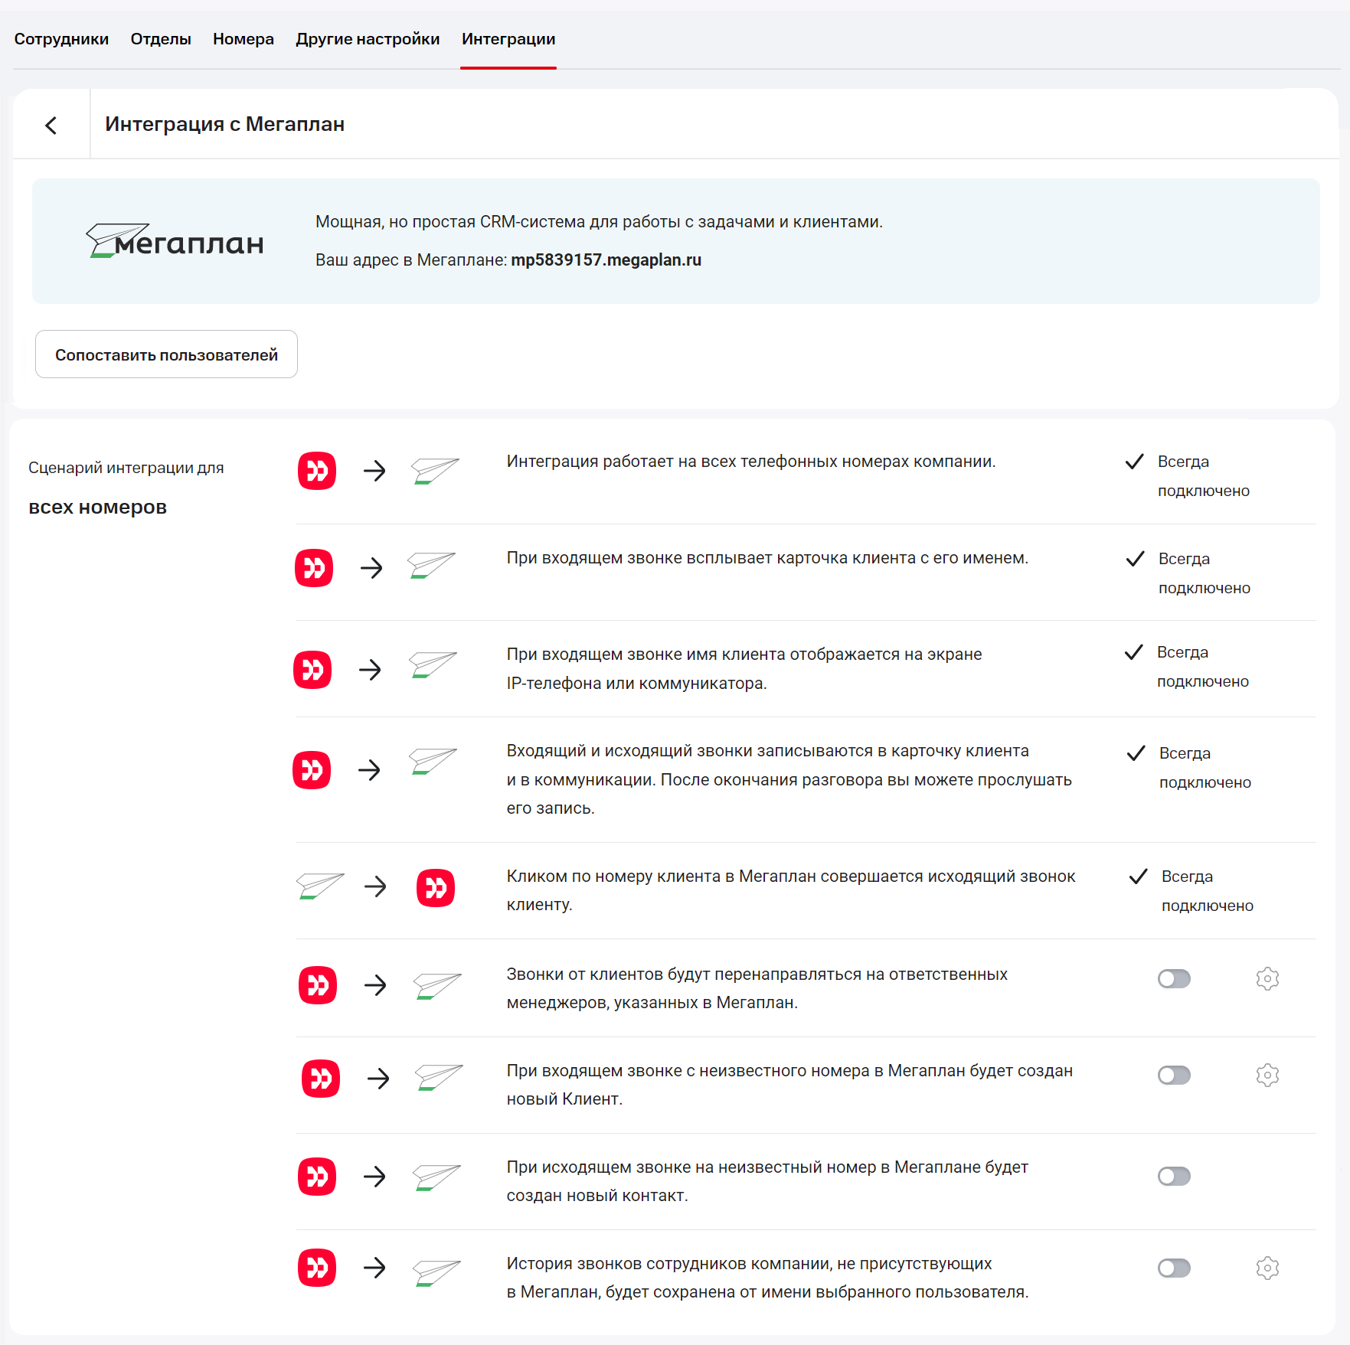Open settings gear for call history user
Image resolution: width=1350 pixels, height=1345 pixels.
click(x=1267, y=1268)
